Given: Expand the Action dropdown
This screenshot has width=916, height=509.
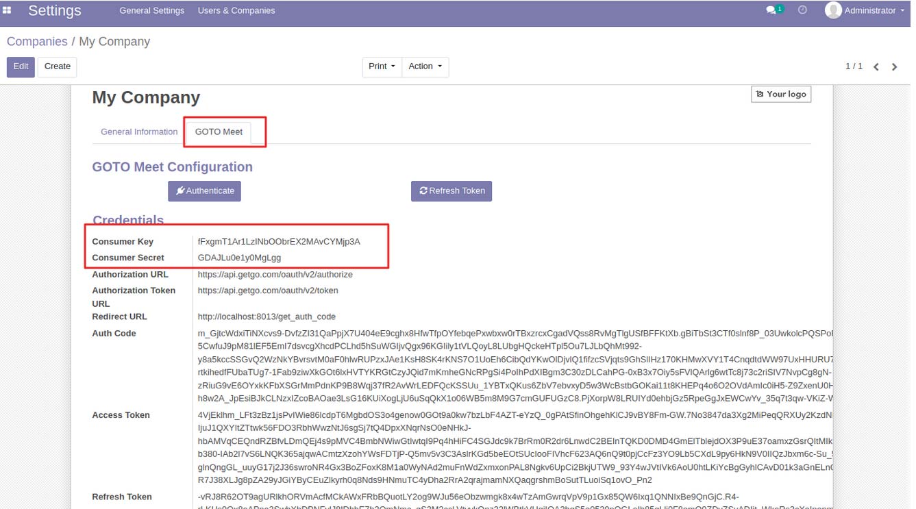Looking at the screenshot, I should pos(425,66).
